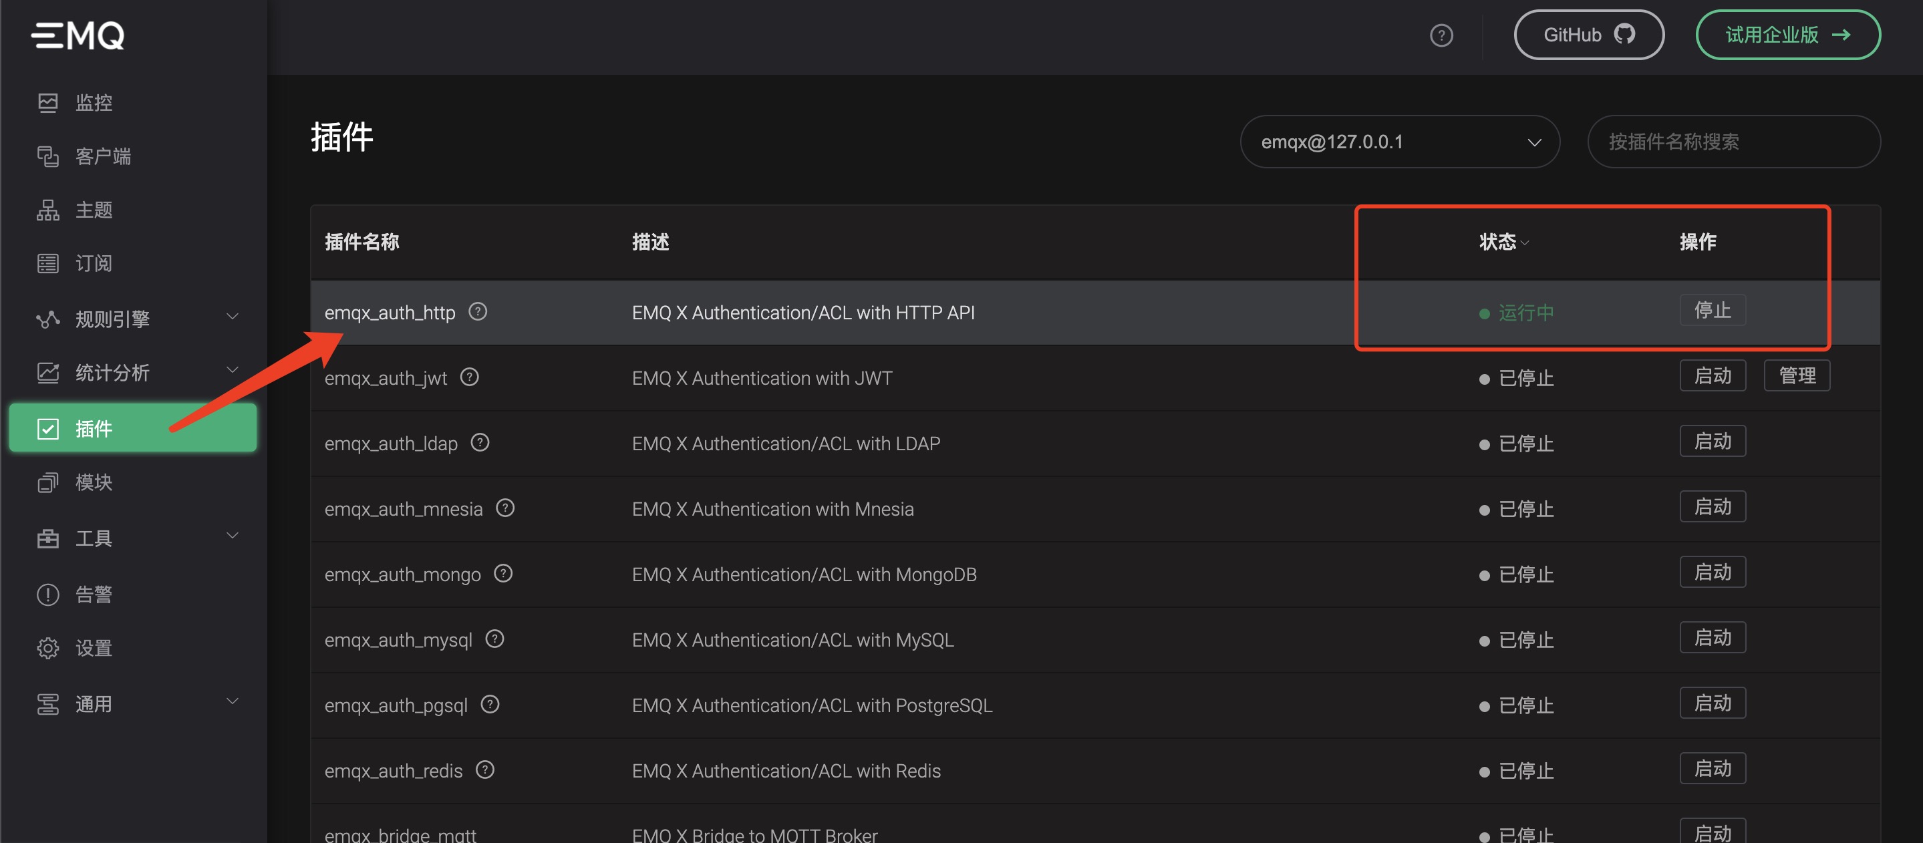This screenshot has height=843, width=1923.
Task: Click the settings (设置) gear icon
Action: pos(48,649)
